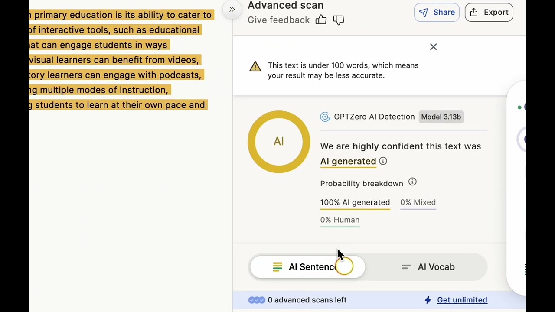
Task: Click the Export button
Action: coord(489,12)
